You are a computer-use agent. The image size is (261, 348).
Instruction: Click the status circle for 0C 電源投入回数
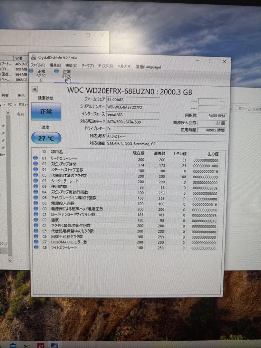pos(36,203)
